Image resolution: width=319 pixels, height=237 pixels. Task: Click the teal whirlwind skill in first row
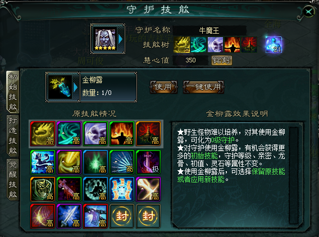point(69,134)
